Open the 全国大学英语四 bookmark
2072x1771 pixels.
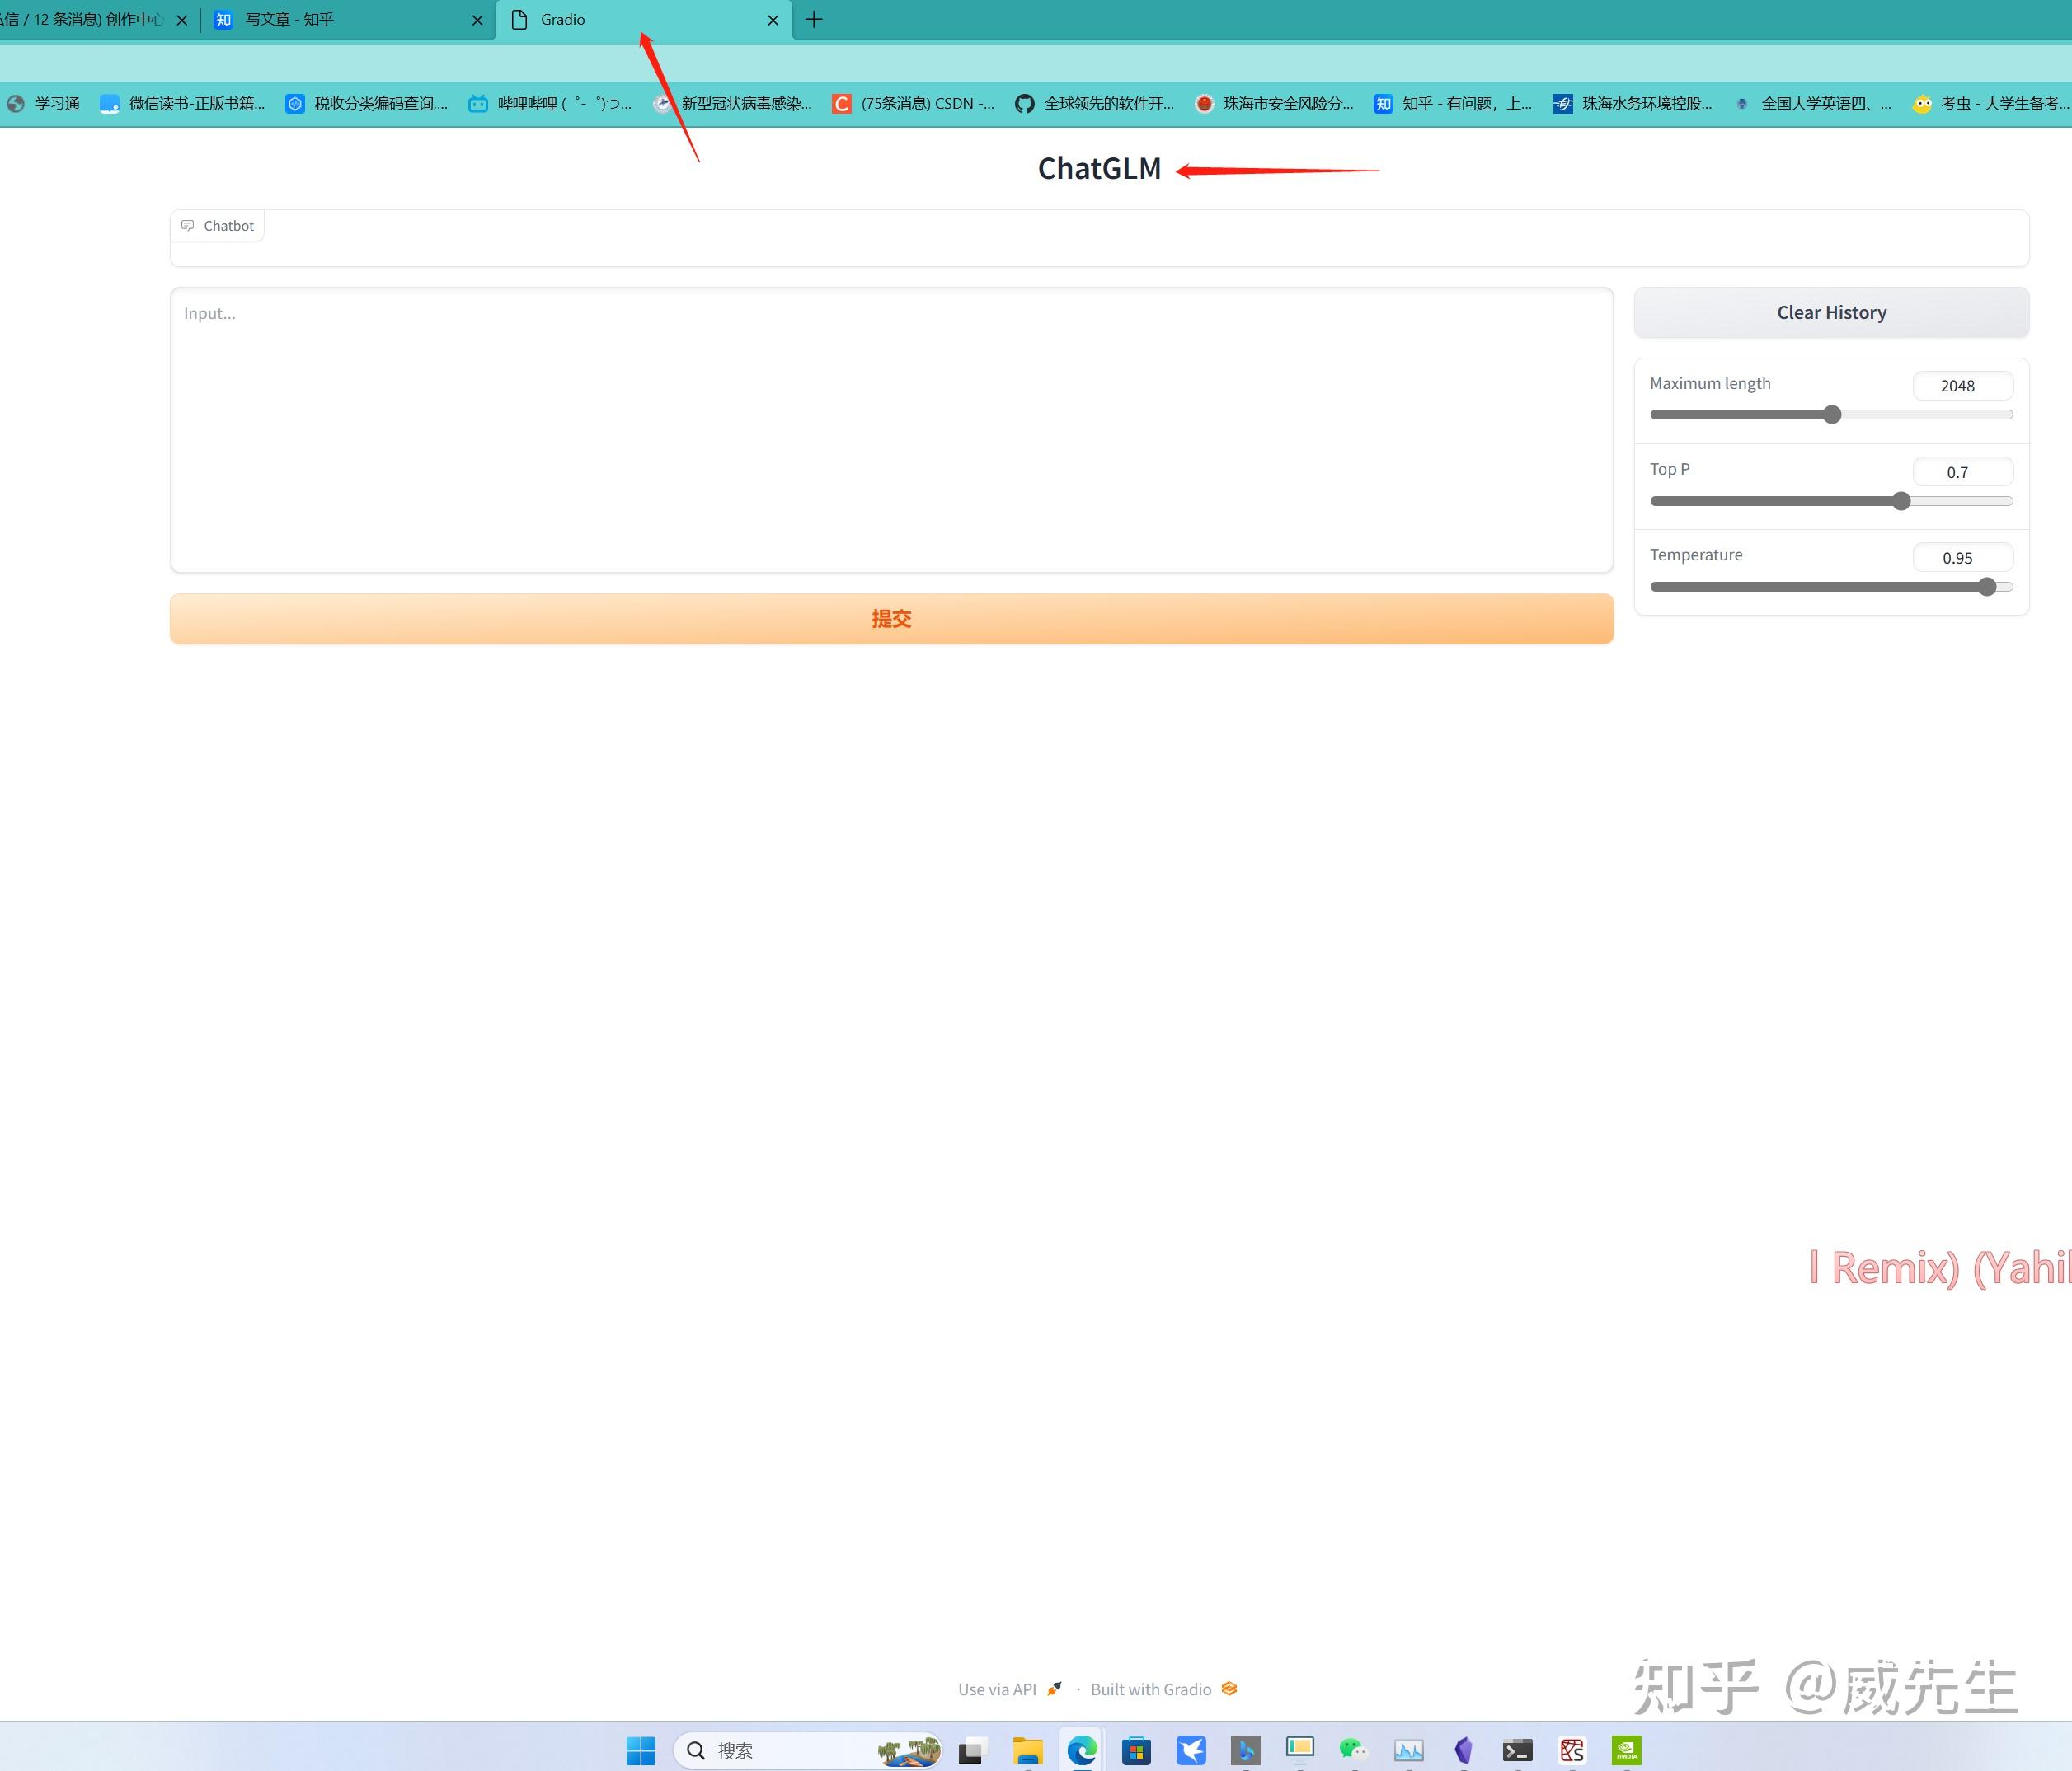click(1812, 104)
